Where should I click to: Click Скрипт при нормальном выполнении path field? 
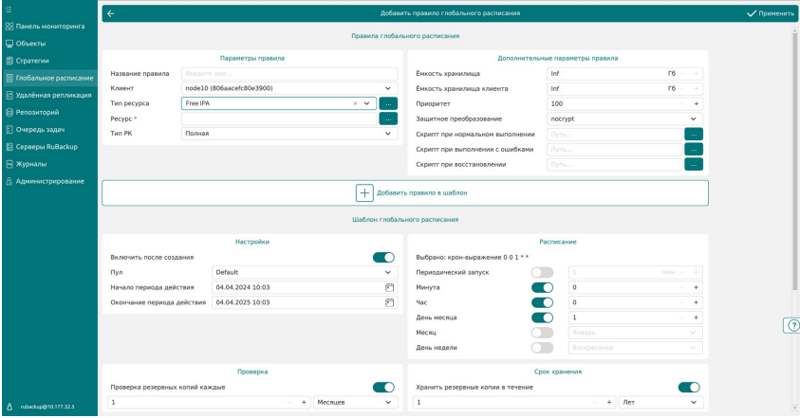coord(615,135)
